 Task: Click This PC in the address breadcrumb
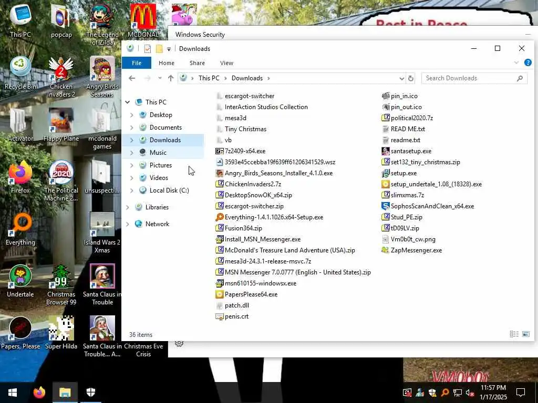coord(209,78)
